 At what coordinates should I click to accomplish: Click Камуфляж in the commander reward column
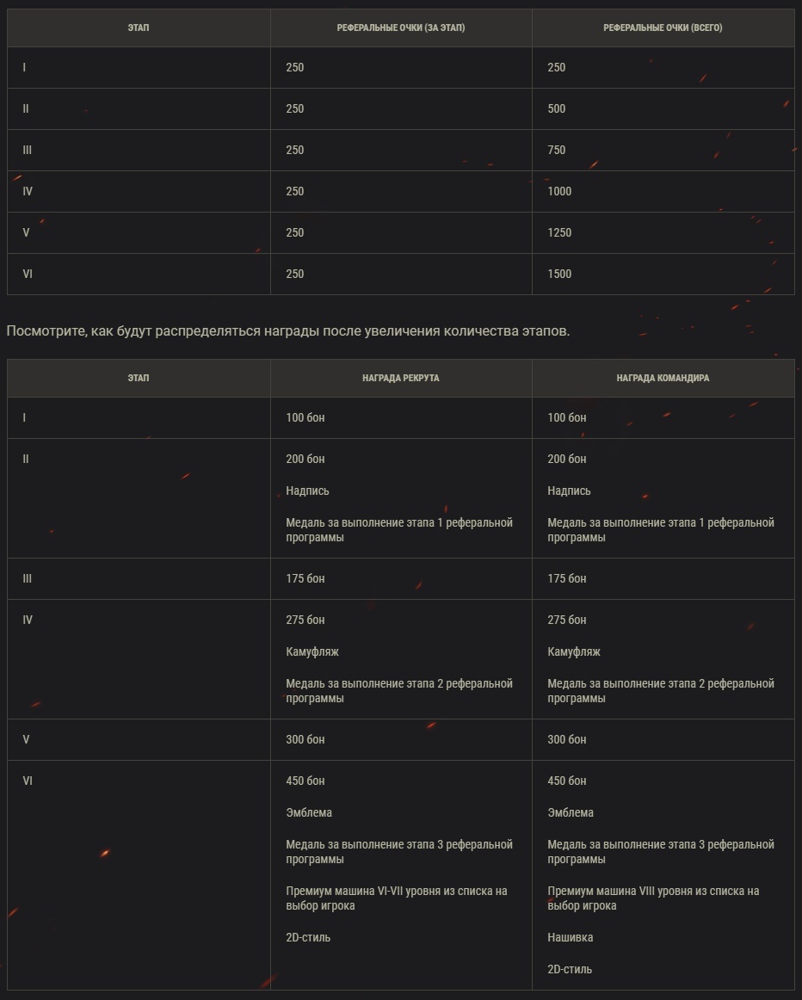click(574, 652)
